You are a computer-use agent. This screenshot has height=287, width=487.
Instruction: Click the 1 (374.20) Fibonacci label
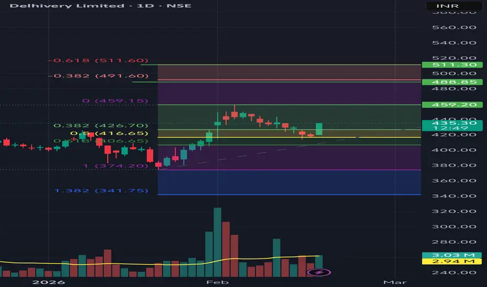pyautogui.click(x=115, y=166)
